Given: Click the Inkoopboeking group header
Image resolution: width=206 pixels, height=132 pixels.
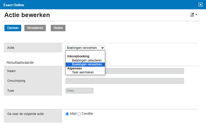Looking at the screenshot, I should 78,56.
